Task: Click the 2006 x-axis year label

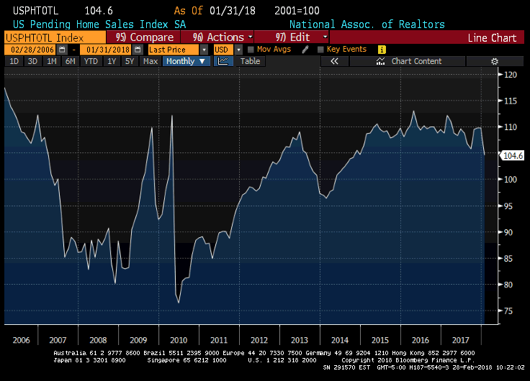Action: pos(22,340)
